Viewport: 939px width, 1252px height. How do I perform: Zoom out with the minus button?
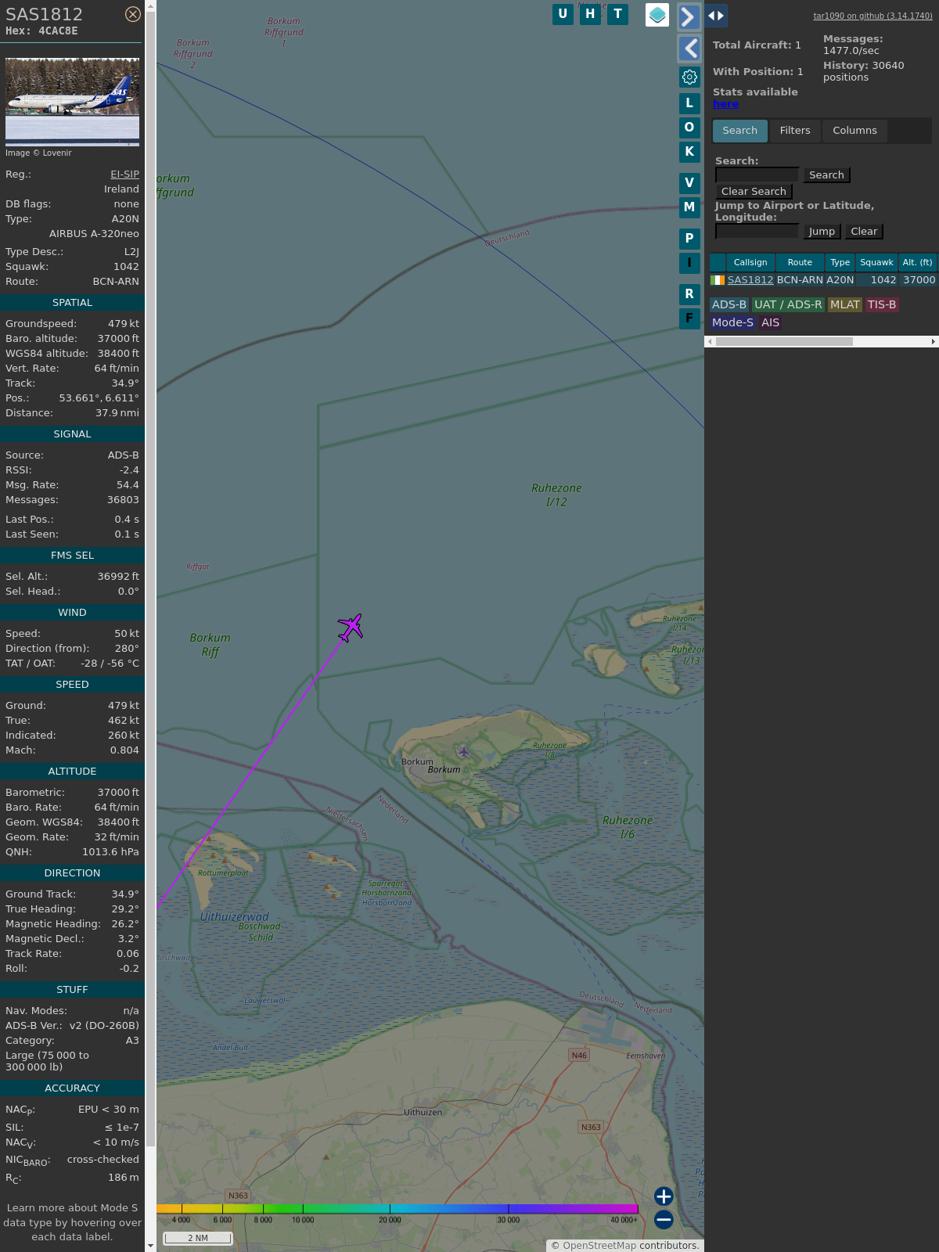[x=664, y=1220]
